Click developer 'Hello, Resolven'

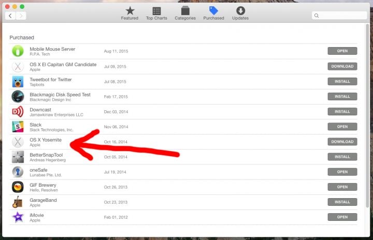tap(44, 190)
